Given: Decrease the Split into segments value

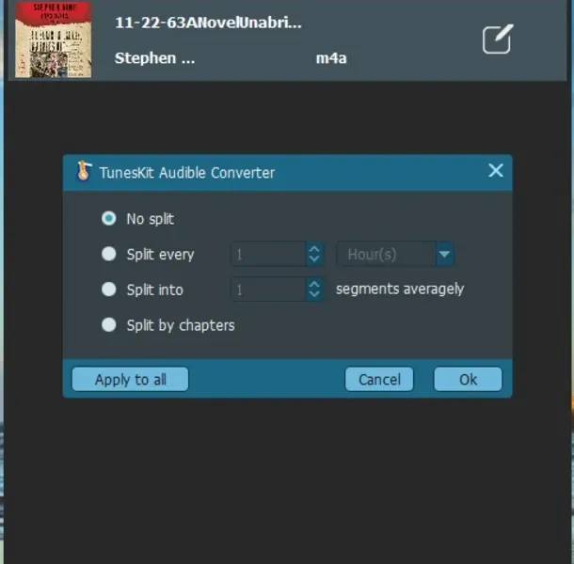Looking at the screenshot, I should click(314, 295).
